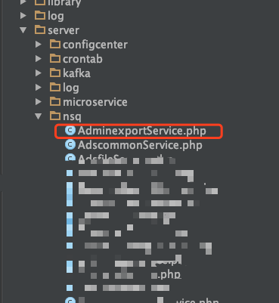Expand the top-level log folder arrow
This screenshot has width=279, height=303.
pos(23,16)
